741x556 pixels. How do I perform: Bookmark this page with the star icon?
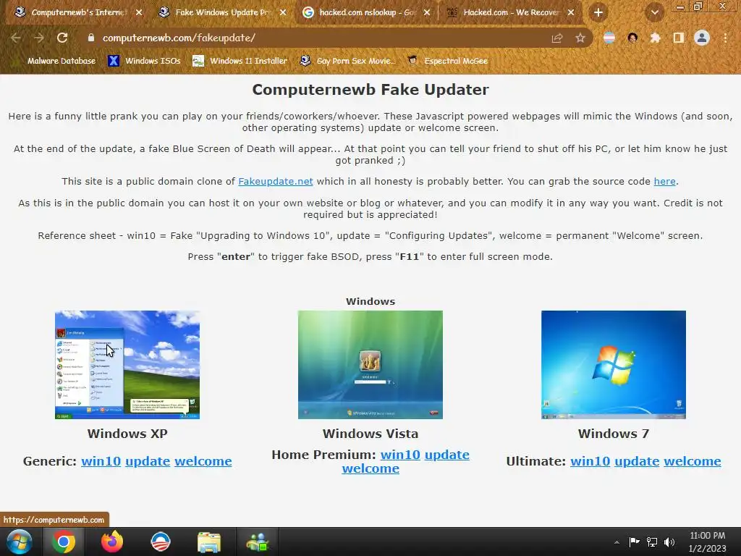(580, 38)
